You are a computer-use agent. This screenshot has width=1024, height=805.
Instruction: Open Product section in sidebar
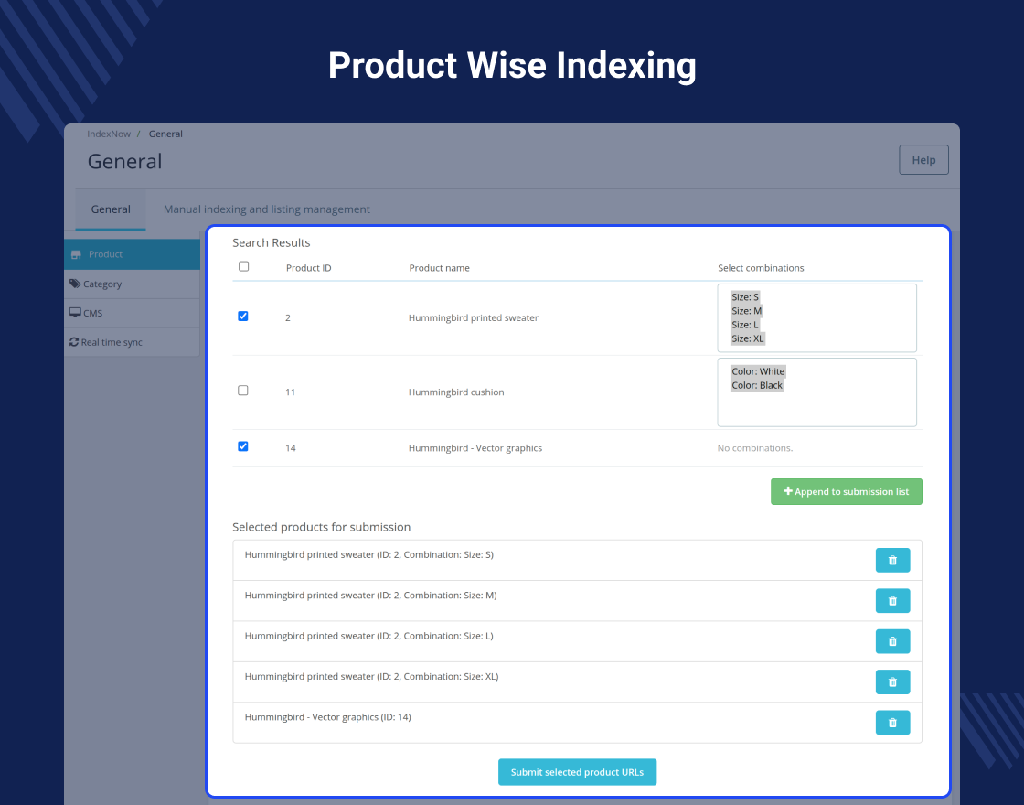tap(132, 254)
